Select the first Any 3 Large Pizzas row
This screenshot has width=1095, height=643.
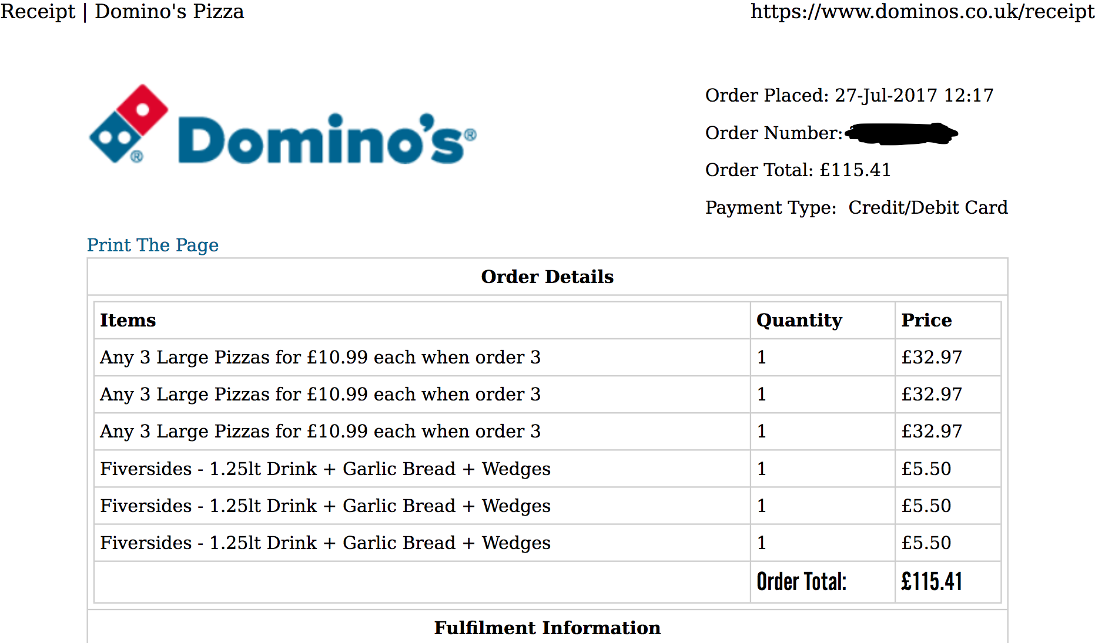[547, 357]
